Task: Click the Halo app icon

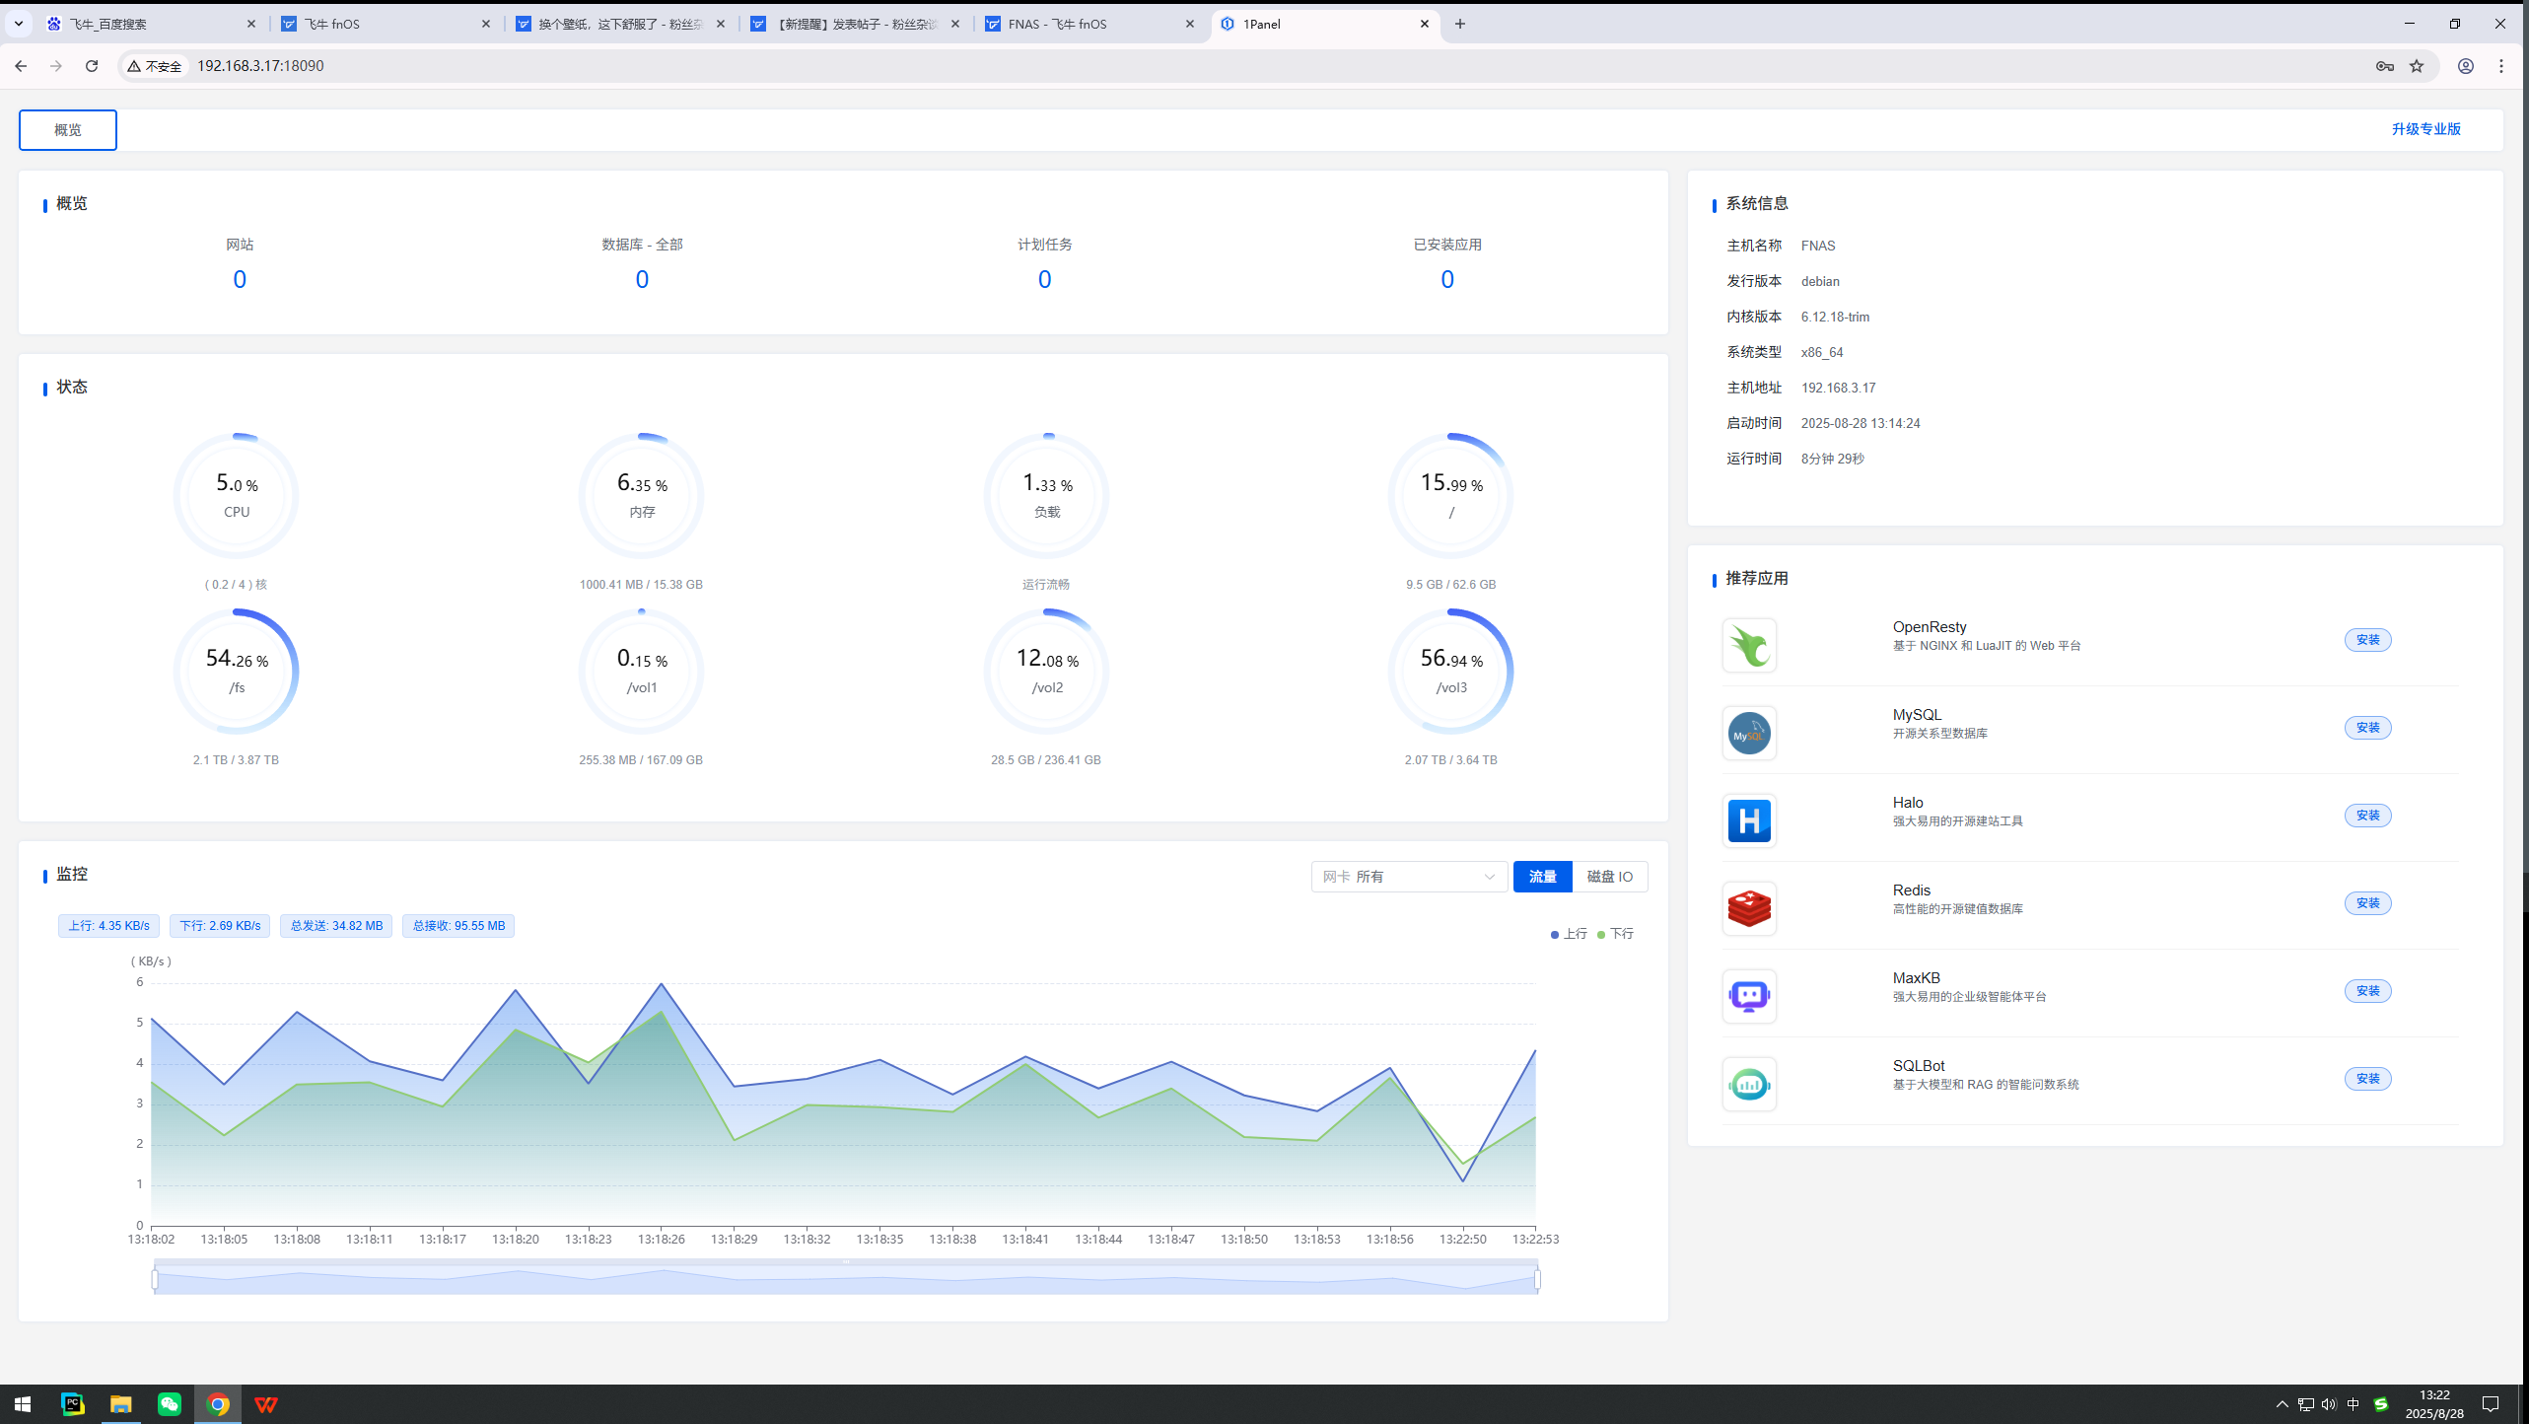Action: point(1749,821)
